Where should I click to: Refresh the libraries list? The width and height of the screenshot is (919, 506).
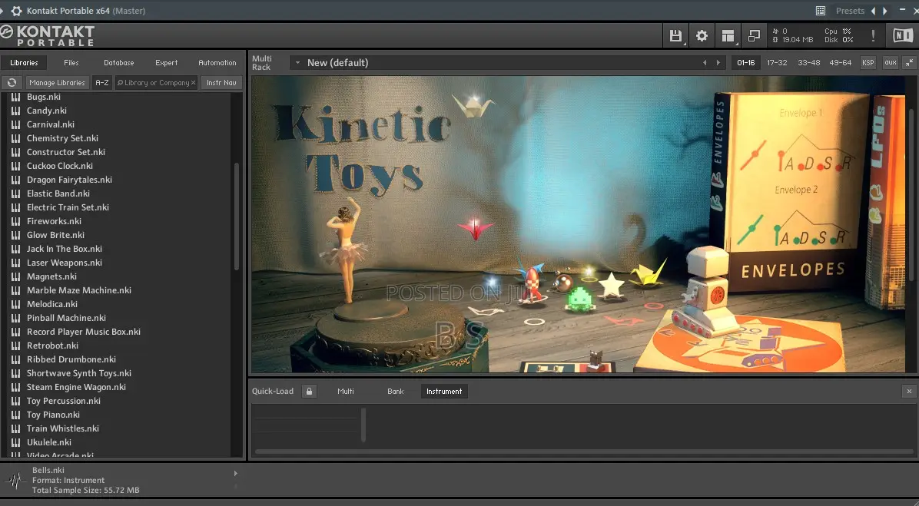(12, 83)
